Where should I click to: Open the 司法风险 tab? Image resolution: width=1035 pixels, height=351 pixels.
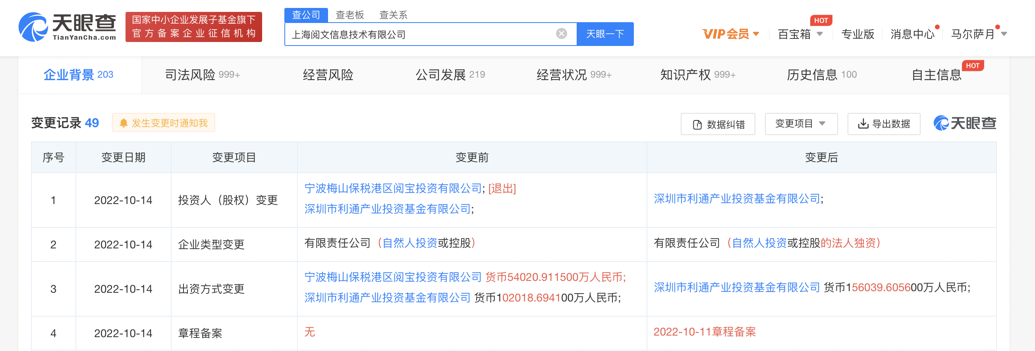pos(202,75)
